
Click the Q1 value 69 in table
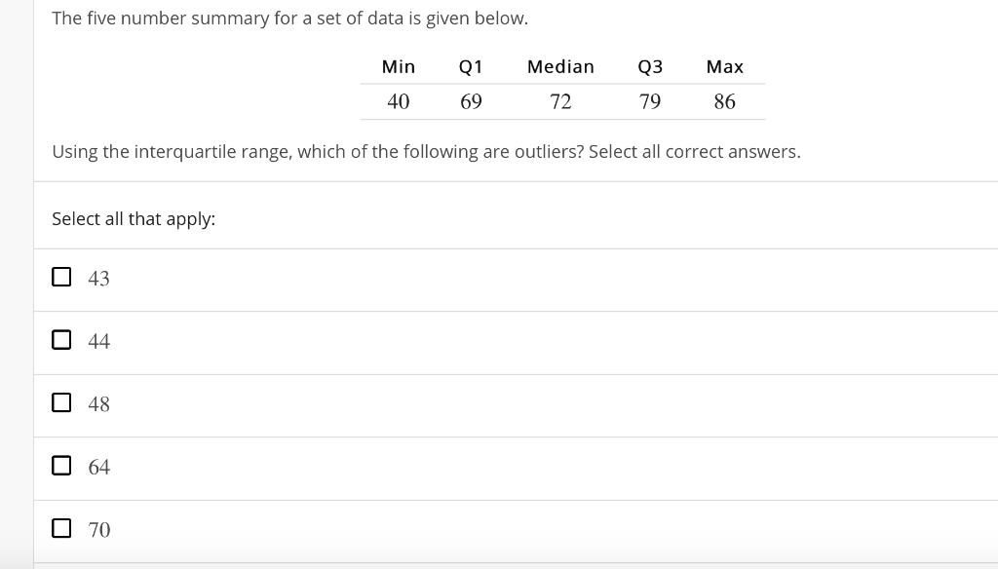[471, 102]
